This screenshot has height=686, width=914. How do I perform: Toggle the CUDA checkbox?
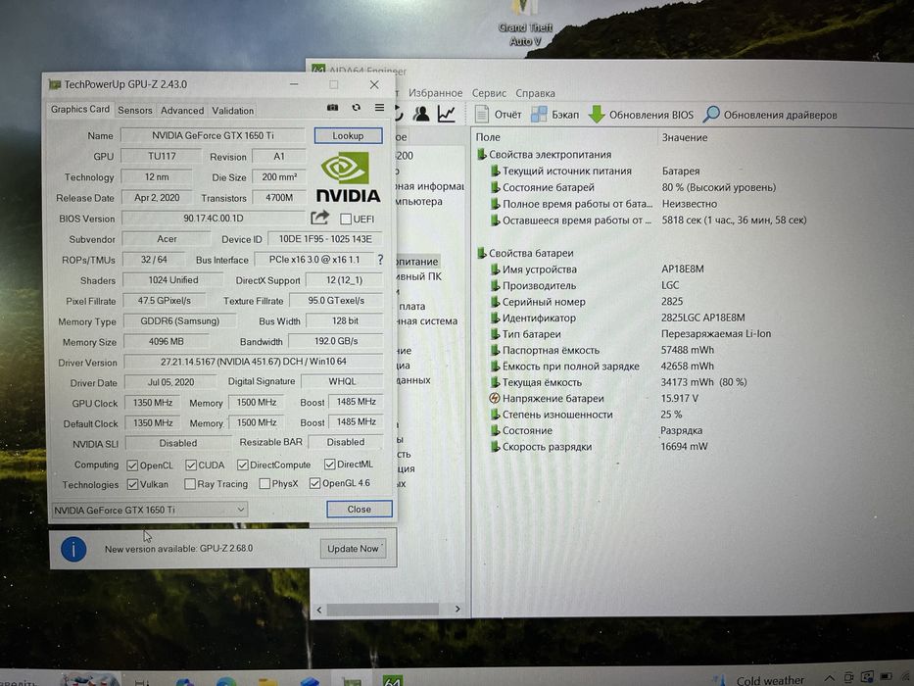(x=191, y=465)
